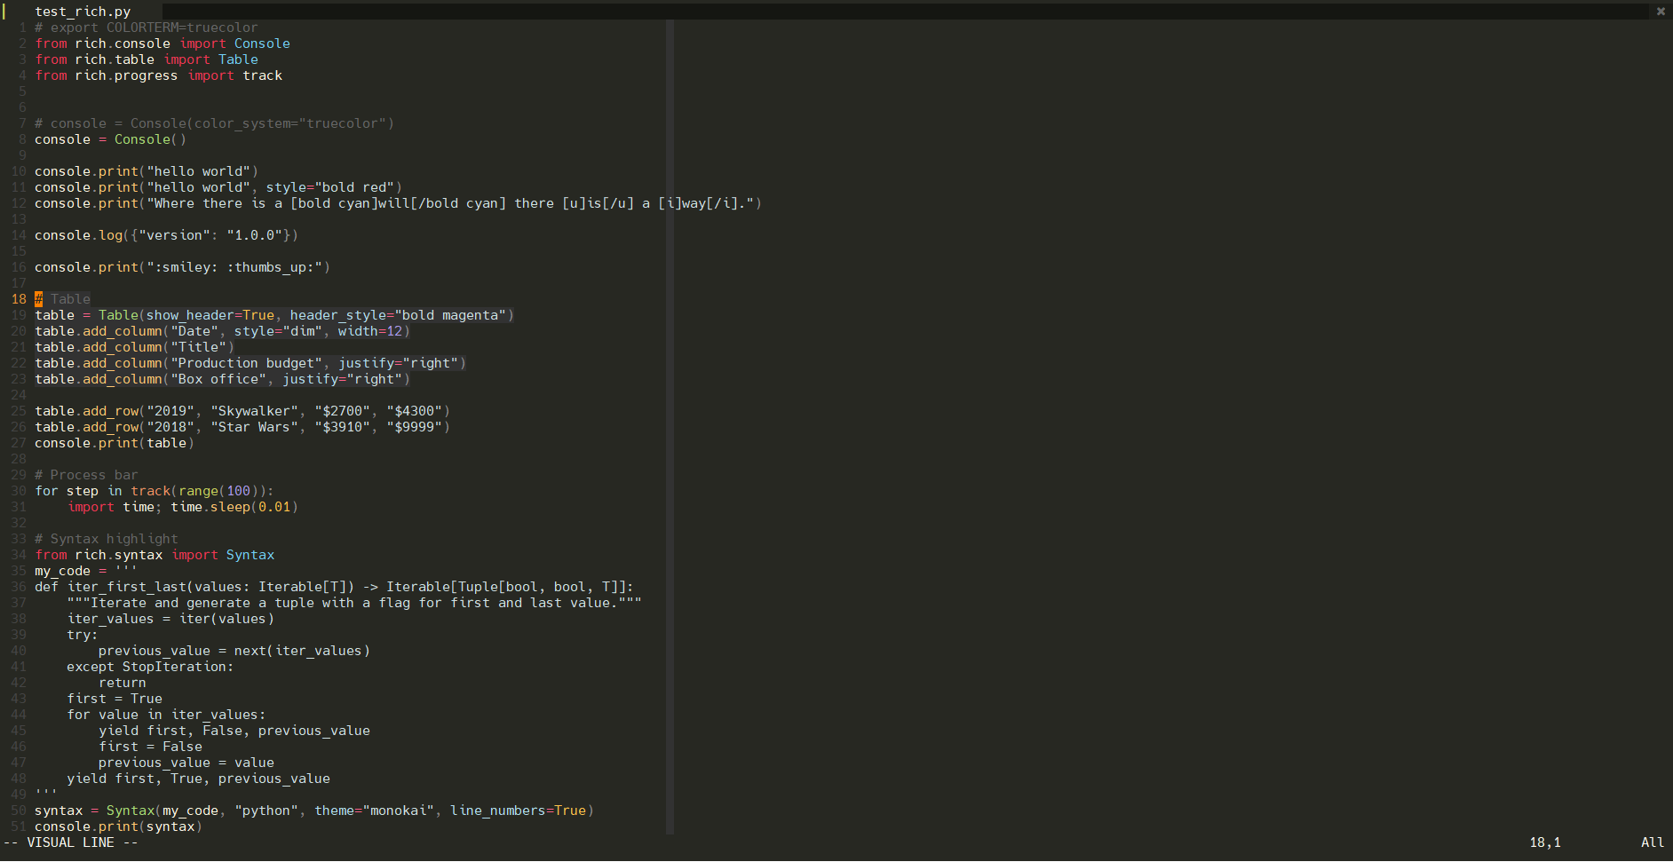The width and height of the screenshot is (1673, 862).
Task: Click console.log version line
Action: coord(166,235)
